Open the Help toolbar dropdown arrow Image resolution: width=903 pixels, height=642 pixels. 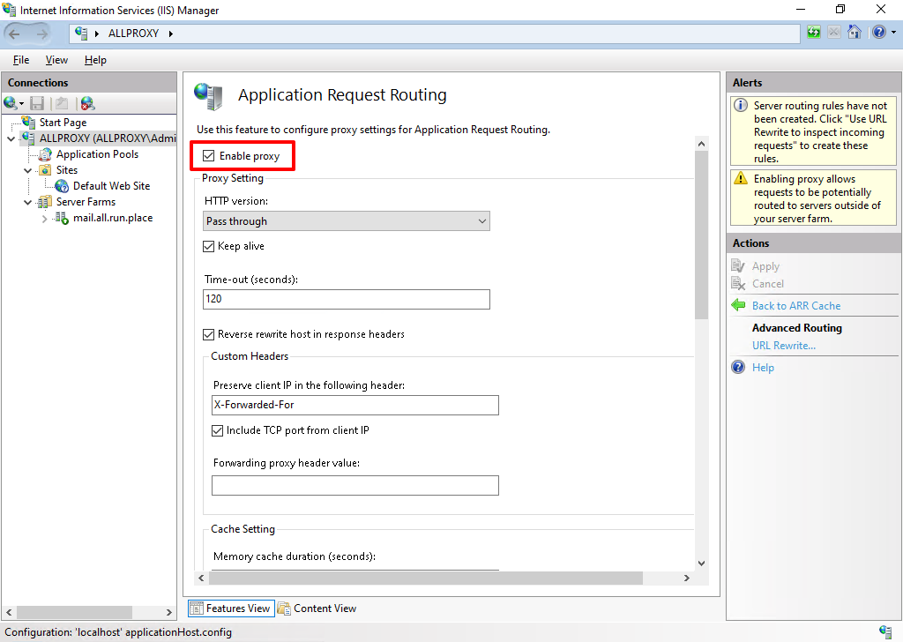[x=894, y=33]
